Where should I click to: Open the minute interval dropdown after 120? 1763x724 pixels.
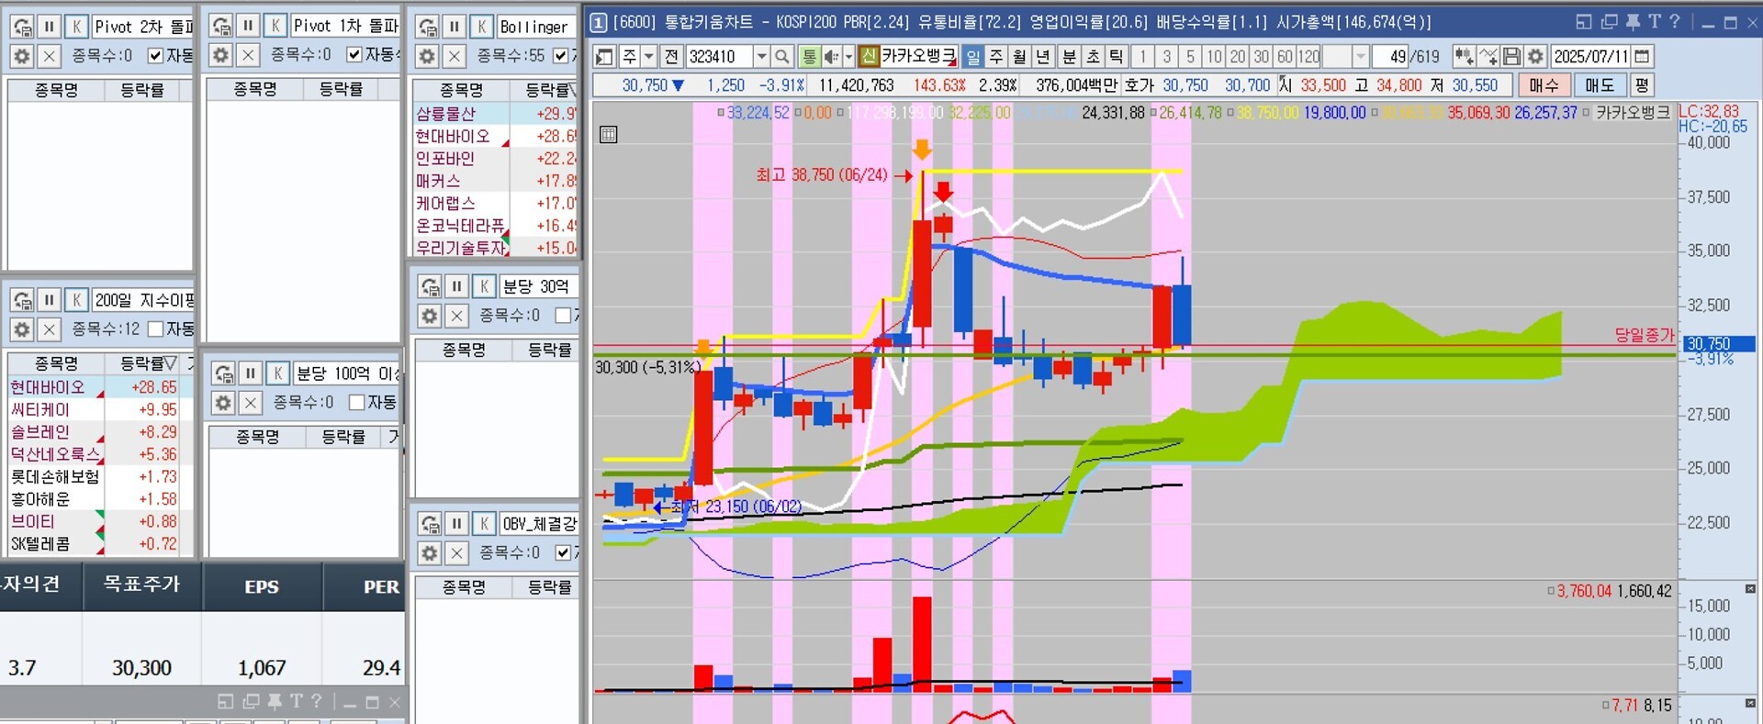1361,57
